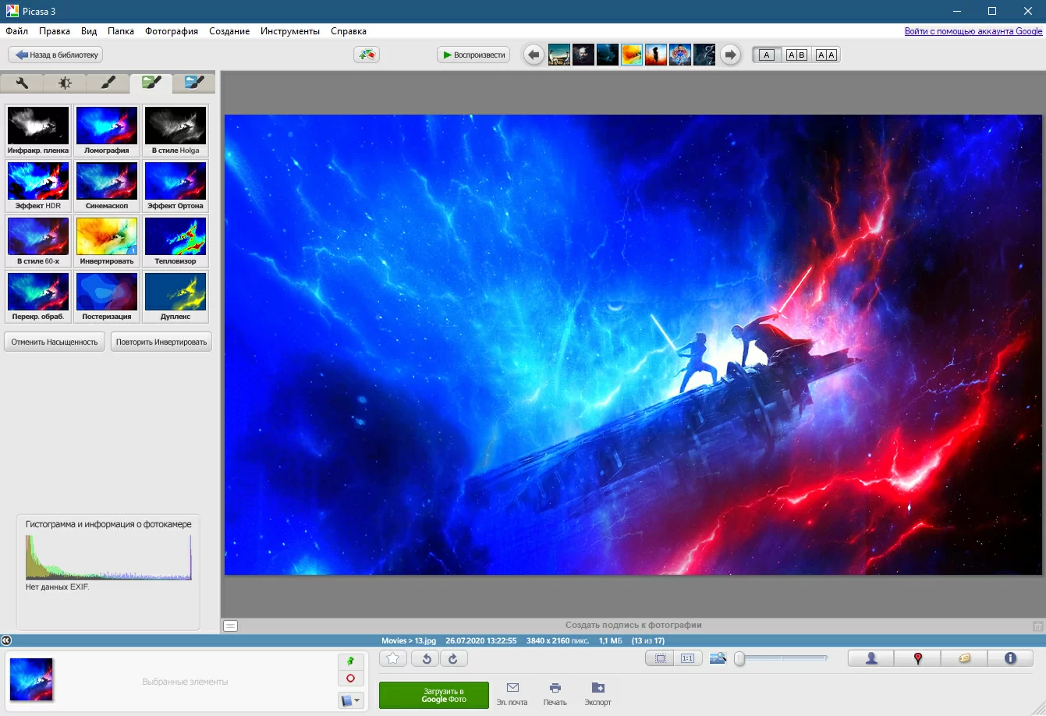Screen dimensions: 1046x716
Task: Start slideshow with Воспроизвести button
Action: pos(473,55)
